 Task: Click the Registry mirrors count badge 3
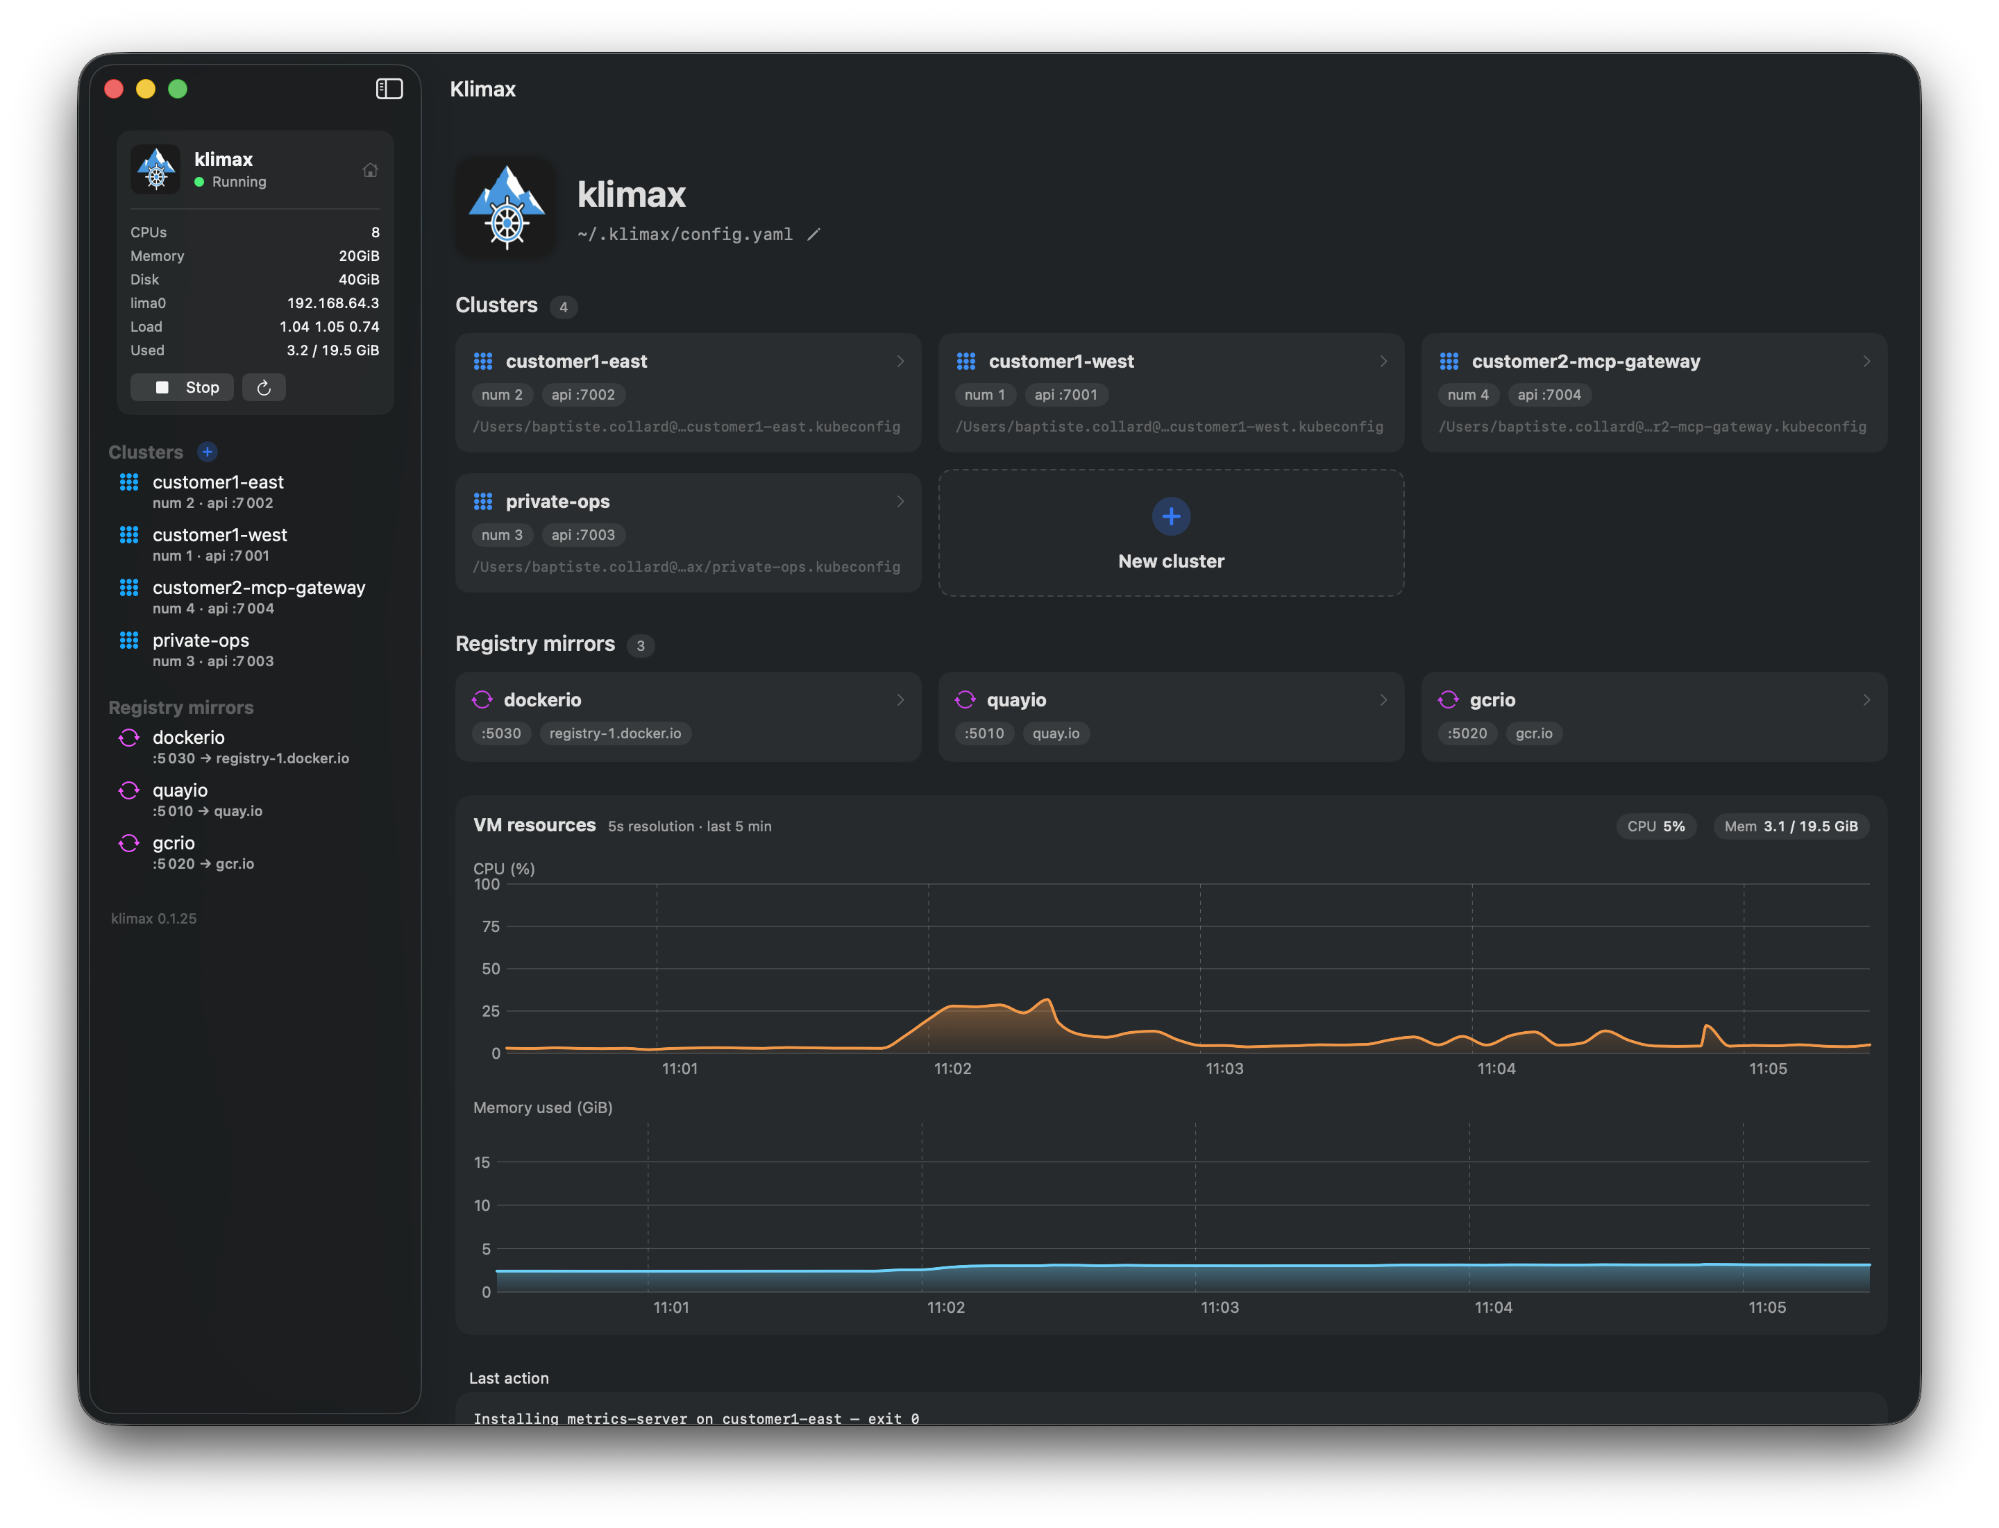point(641,645)
